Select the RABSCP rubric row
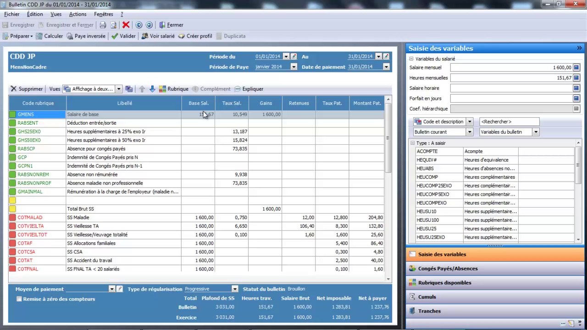Screen dimensions: 587x330 [196, 149]
